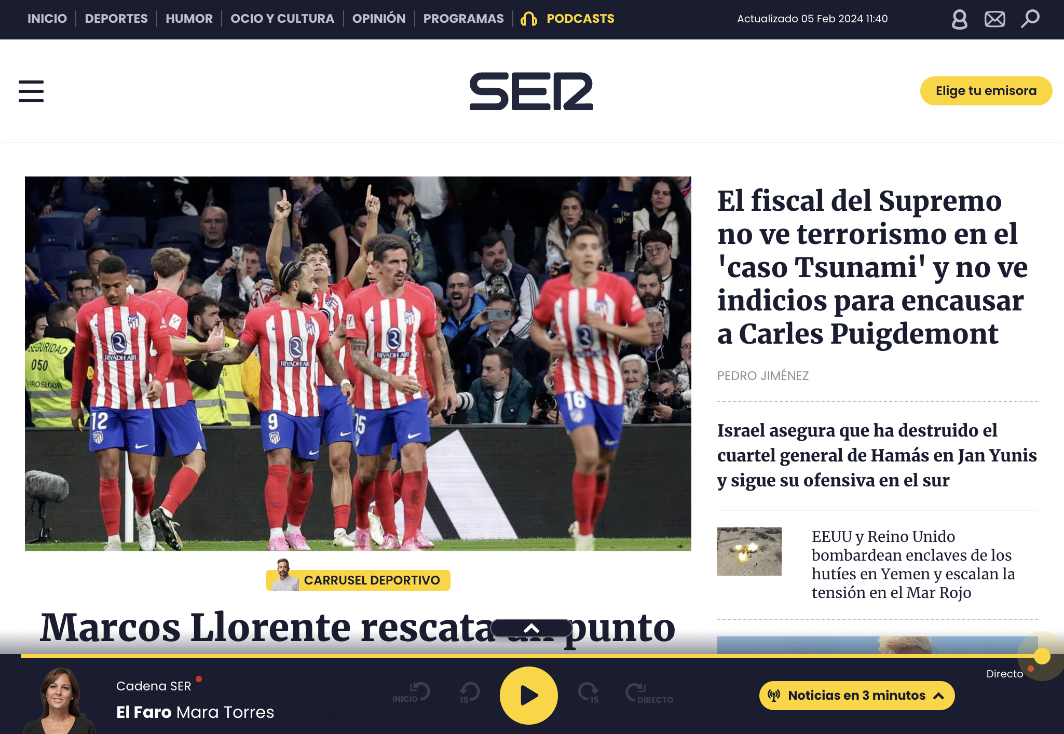
Task: Open the PODCASTS section
Action: [580, 19]
